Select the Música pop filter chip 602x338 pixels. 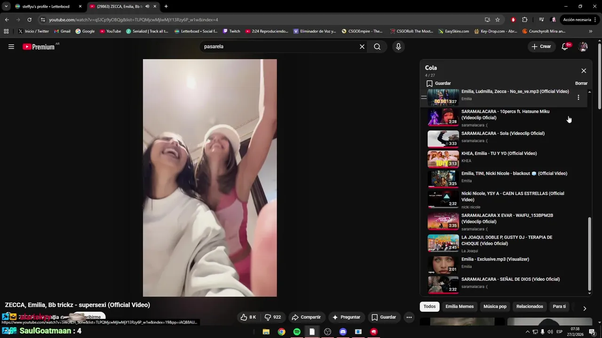pyautogui.click(x=495, y=307)
